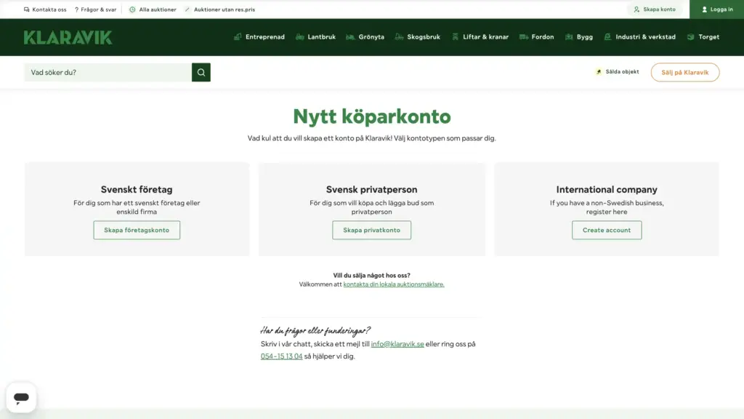The image size is (744, 419).
Task: Click the Sälj på Klaravik button
Action: (684, 73)
